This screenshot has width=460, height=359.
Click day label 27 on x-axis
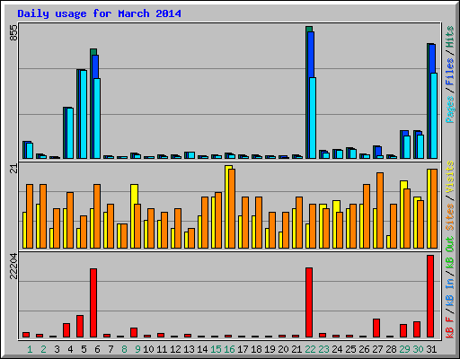[377, 349]
